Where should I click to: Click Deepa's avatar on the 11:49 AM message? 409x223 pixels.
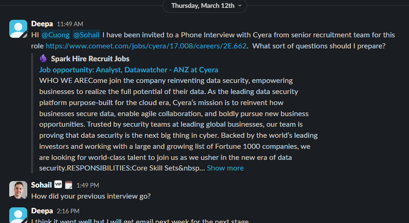pyautogui.click(x=18, y=29)
